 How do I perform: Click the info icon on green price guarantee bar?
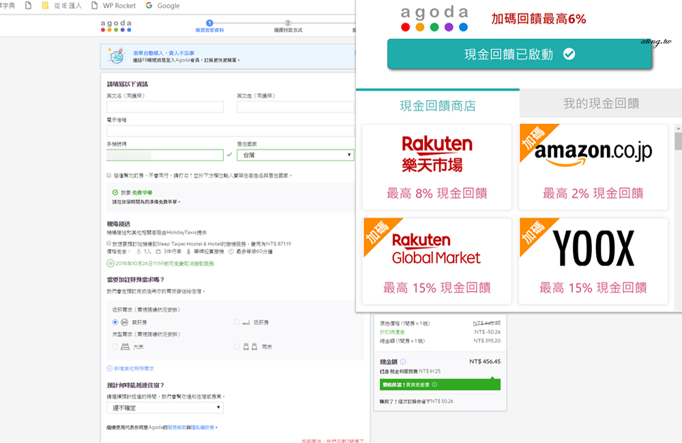coord(434,384)
